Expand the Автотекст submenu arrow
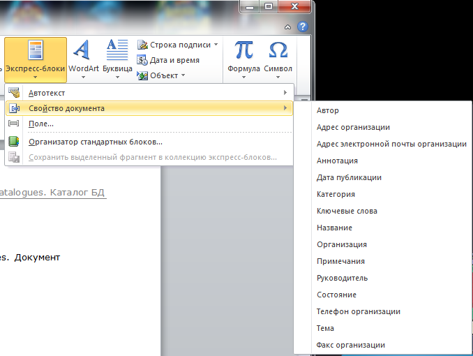473x356 pixels. click(285, 93)
